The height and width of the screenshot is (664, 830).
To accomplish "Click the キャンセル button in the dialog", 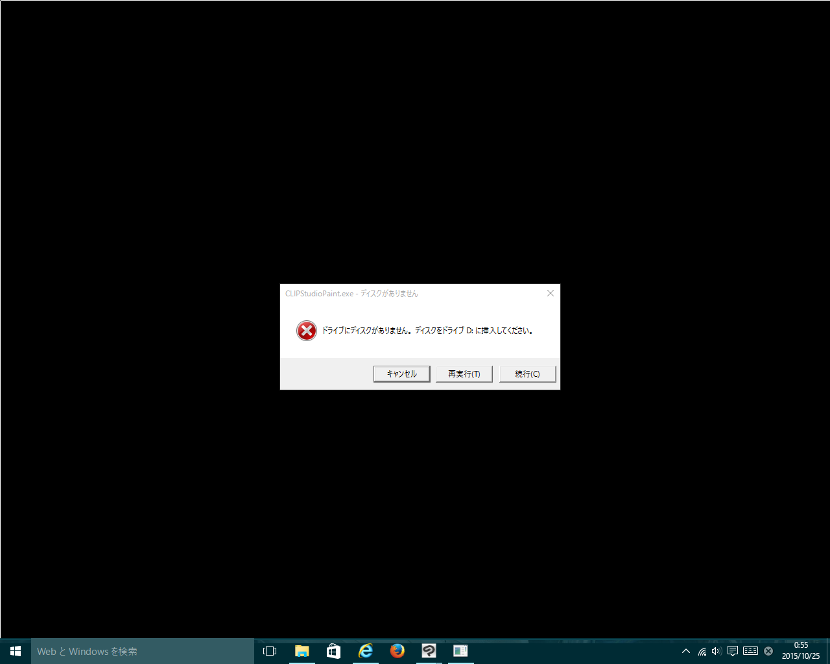I will click(402, 374).
